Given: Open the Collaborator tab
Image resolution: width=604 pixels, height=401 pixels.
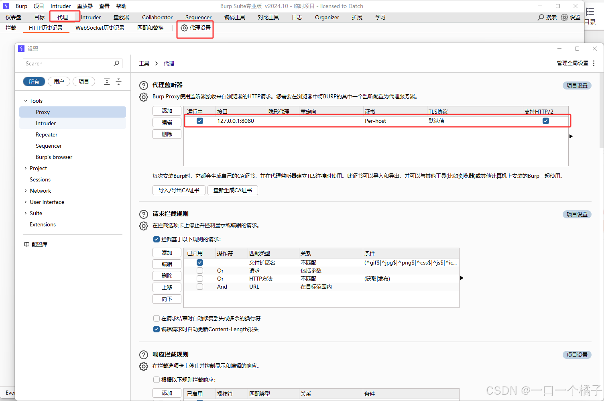Looking at the screenshot, I should coord(157,17).
